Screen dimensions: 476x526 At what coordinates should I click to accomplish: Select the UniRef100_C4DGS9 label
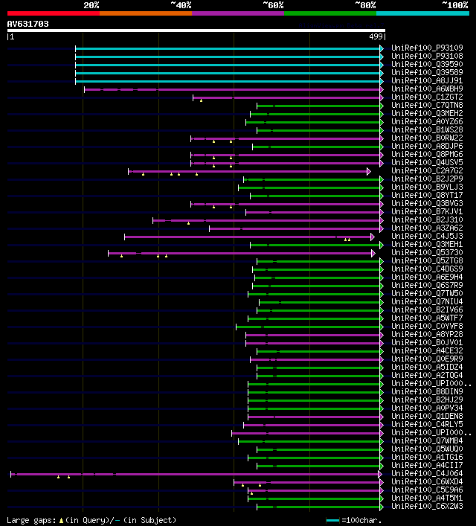[427, 269]
